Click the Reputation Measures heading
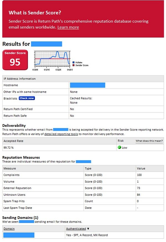Viewport: 166px width, 242px height. (x=21, y=157)
